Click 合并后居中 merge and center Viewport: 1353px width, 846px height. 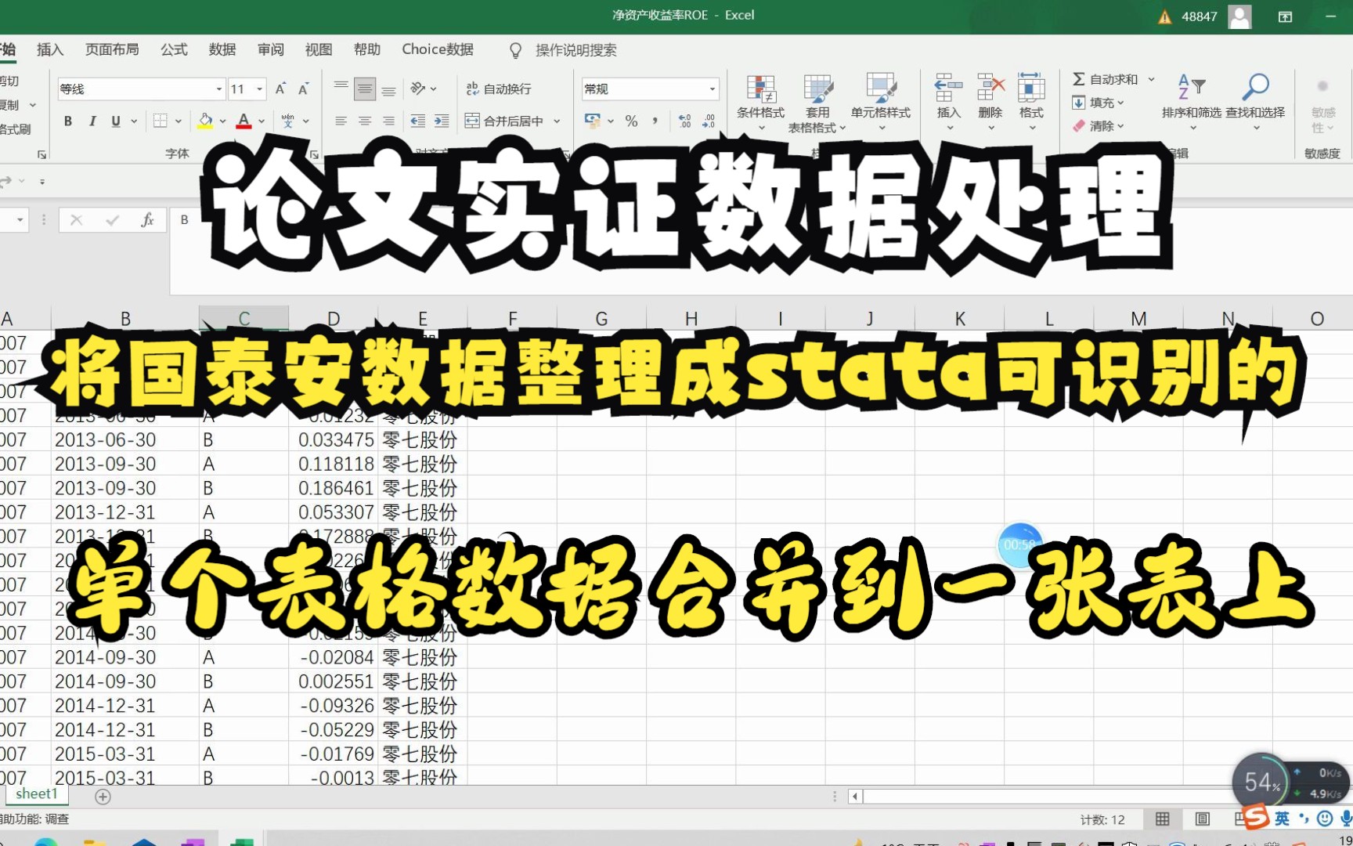click(x=504, y=121)
